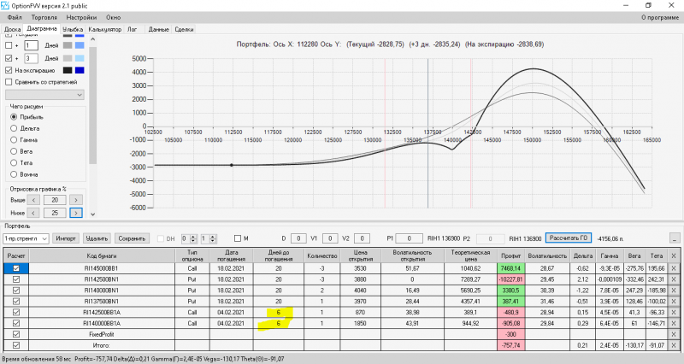Select the Гамма radio button

[x=14, y=140]
